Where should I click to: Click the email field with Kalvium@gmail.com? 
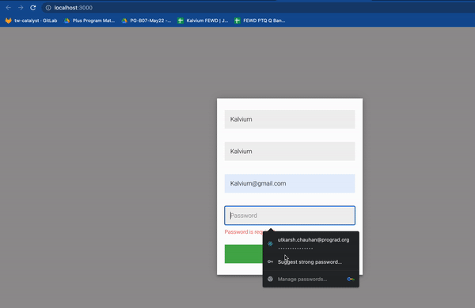(290, 183)
